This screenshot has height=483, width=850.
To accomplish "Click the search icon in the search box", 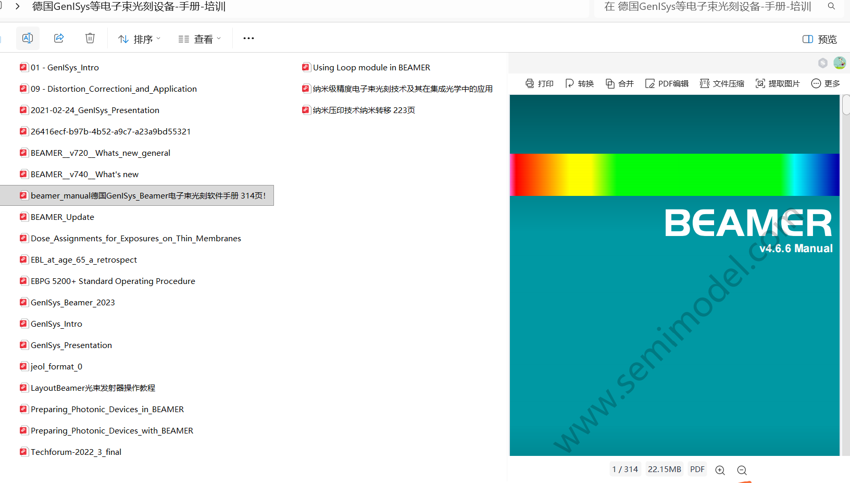I will click(x=832, y=6).
